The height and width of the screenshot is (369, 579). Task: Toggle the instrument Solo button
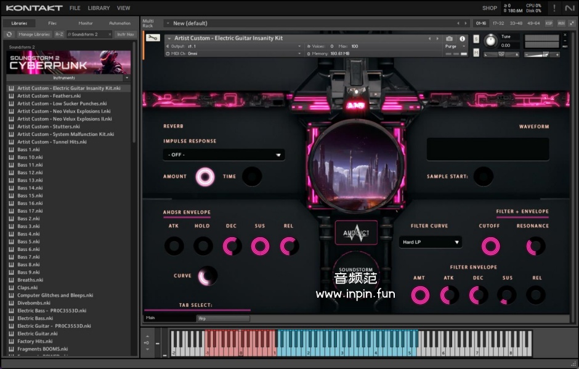(476, 39)
